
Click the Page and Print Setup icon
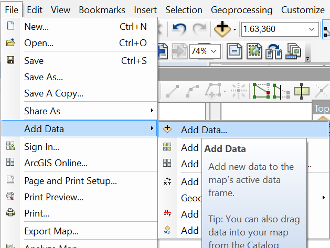[10, 179]
